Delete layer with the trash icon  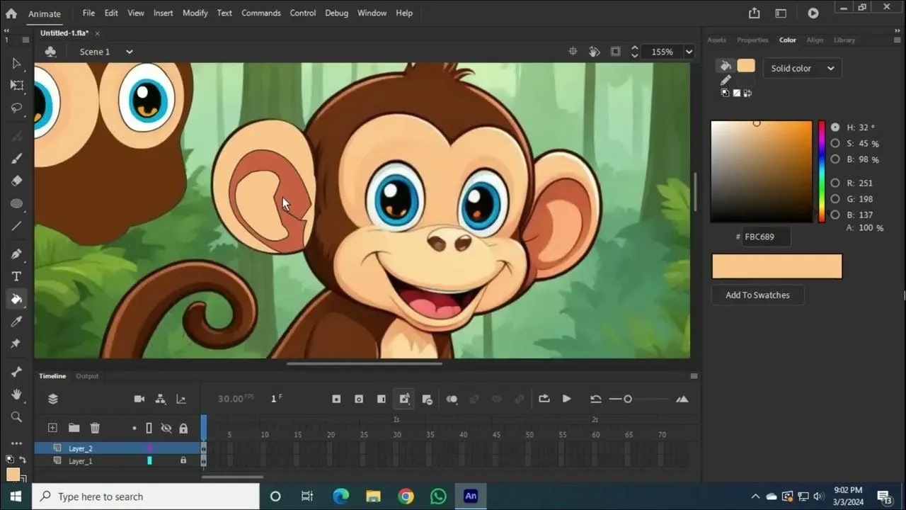coord(95,428)
